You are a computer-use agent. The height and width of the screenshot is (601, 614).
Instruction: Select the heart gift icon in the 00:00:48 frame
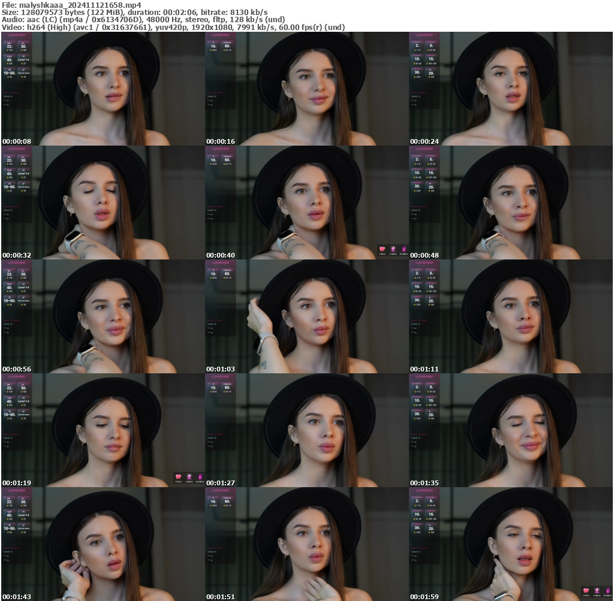pyautogui.click(x=383, y=247)
